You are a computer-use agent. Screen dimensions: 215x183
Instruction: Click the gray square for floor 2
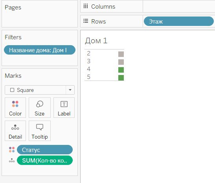point(121,54)
